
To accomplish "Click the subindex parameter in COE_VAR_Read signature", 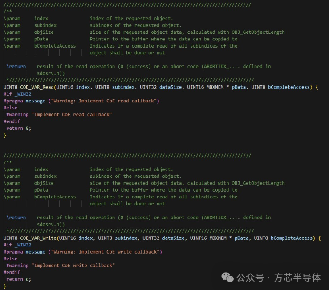I will pos(123,87).
